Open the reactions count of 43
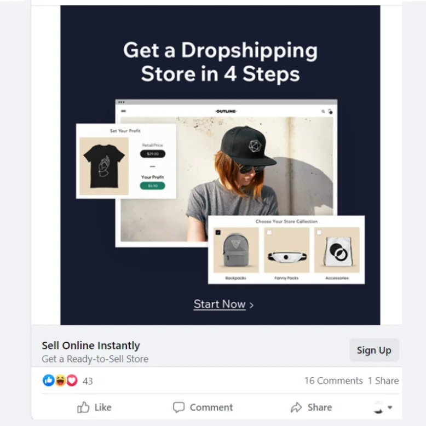 88,381
